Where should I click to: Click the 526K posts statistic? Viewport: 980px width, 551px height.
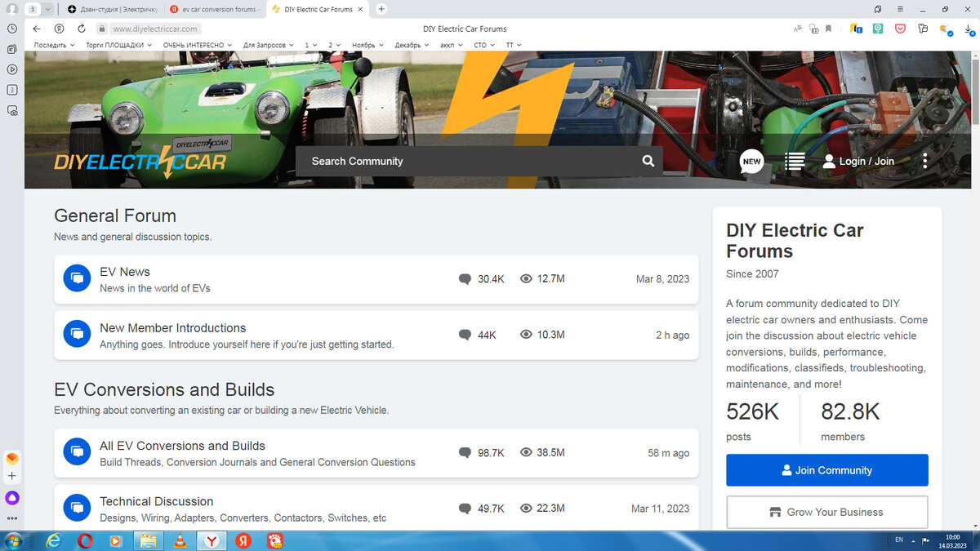(753, 421)
